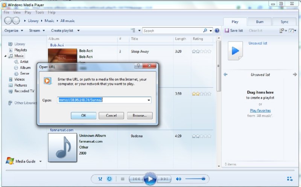Click the Previous track button
301x187 pixels.
136,179
